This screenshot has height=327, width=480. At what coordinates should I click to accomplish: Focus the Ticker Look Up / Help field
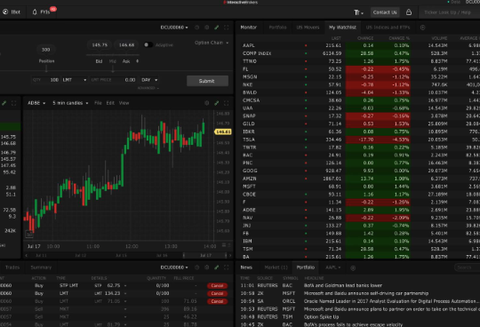(x=449, y=12)
